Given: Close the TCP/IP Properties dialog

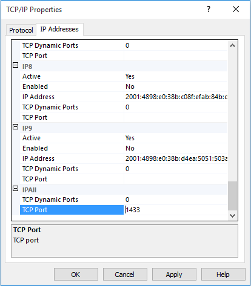Looking at the screenshot, I should [x=236, y=9].
